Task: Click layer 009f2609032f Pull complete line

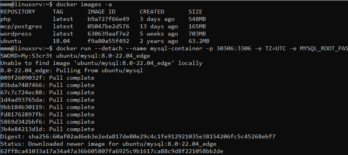Action: pyautogui.click(x=47, y=78)
